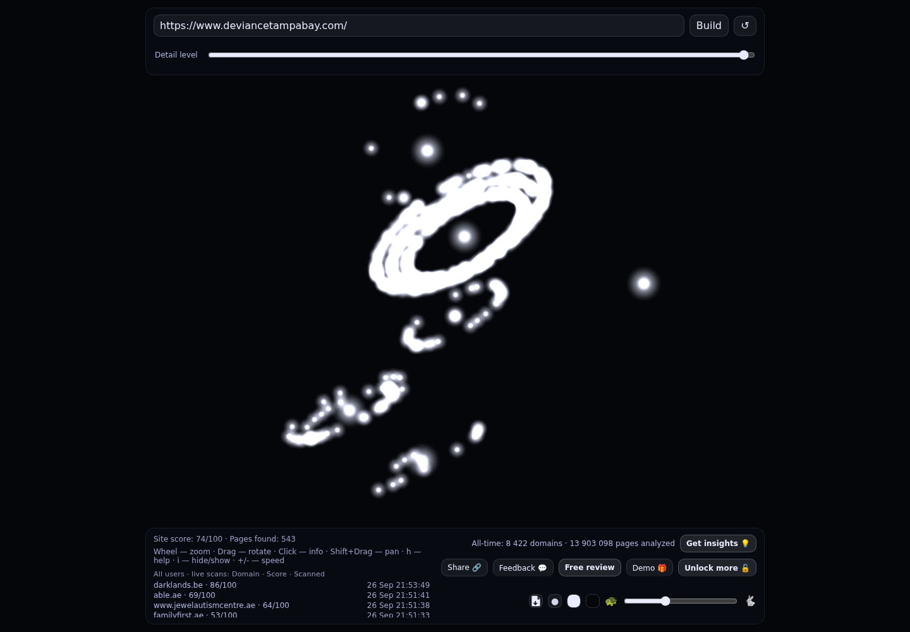Select the black color swatch
This screenshot has width=910, height=632.
point(593,601)
